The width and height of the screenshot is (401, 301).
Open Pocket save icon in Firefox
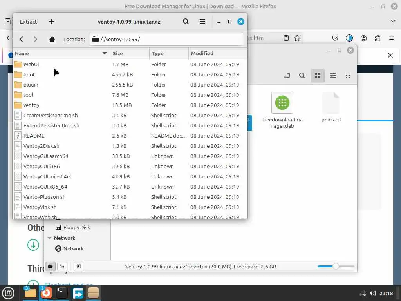click(335, 38)
